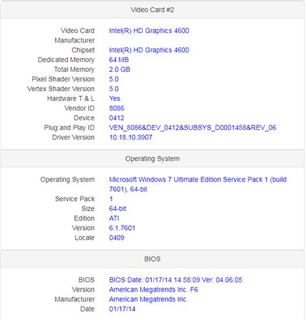This screenshot has height=320, width=306.
Task: Select the Vertex Shader Version 5.0 value
Action: click(114, 89)
